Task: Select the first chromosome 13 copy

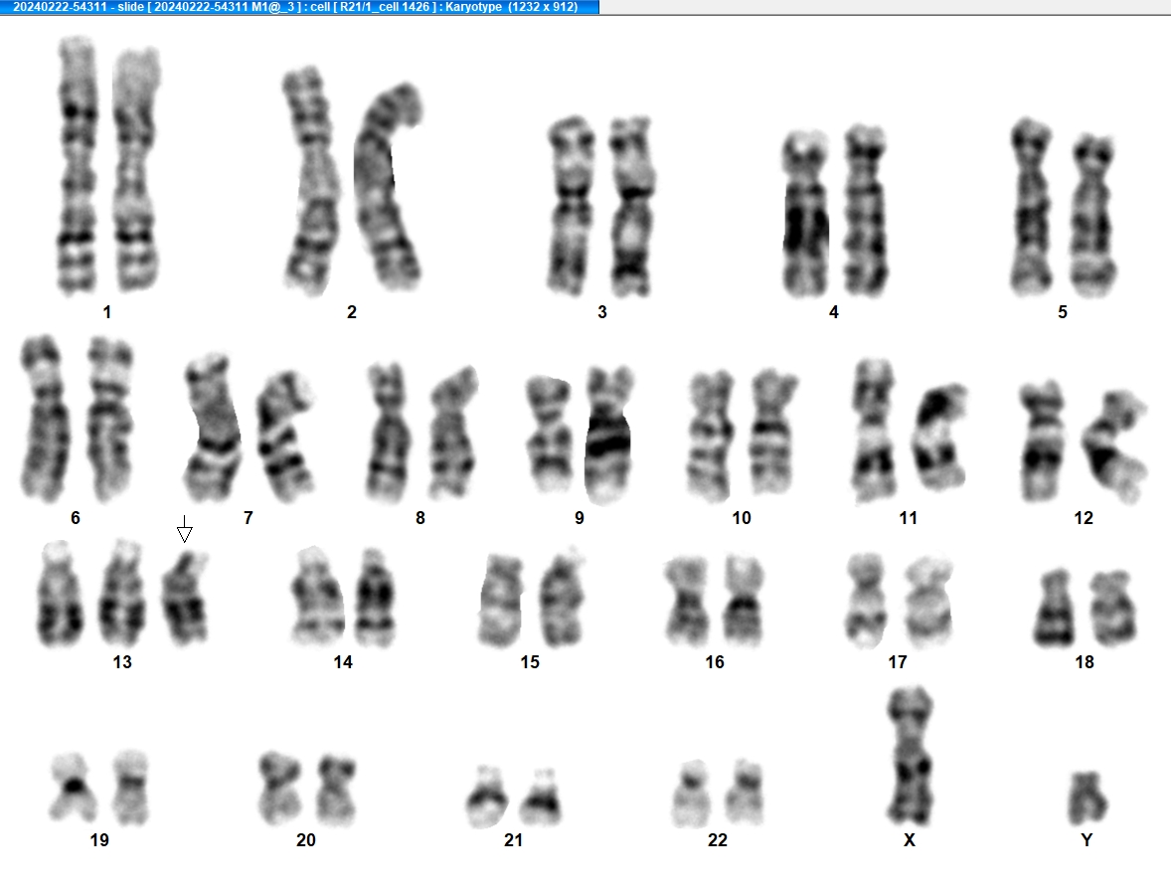Action: tap(59, 595)
